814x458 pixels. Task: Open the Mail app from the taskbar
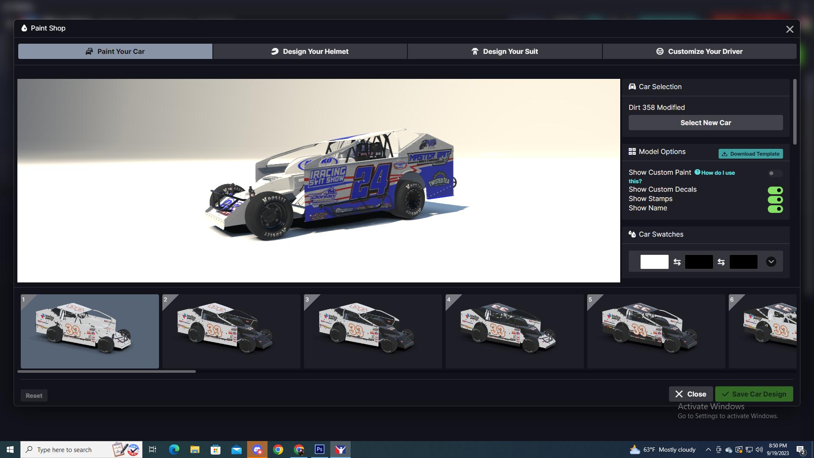pos(237,450)
